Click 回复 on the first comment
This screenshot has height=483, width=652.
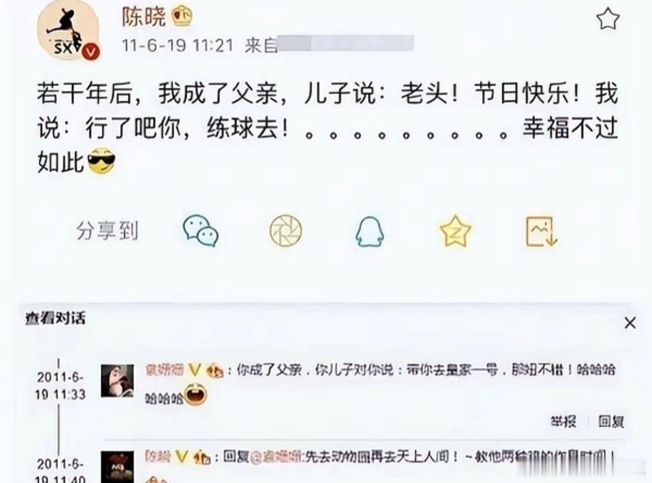click(x=611, y=421)
